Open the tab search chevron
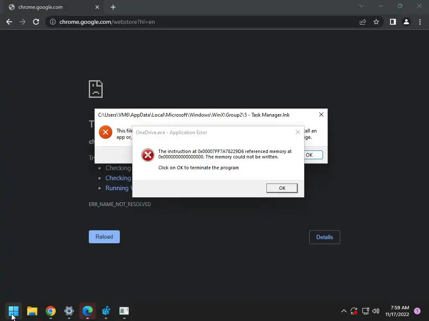 362,6
